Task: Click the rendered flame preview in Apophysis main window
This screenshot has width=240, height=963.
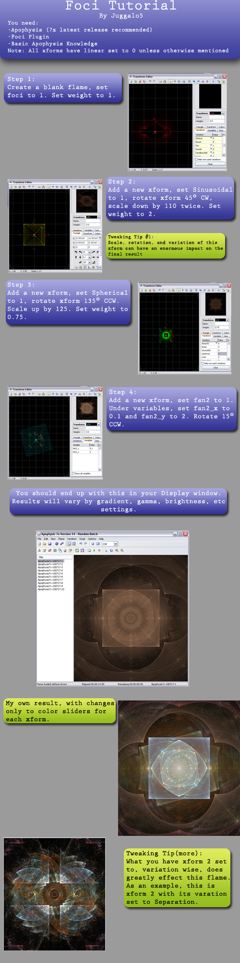Action: [131, 618]
